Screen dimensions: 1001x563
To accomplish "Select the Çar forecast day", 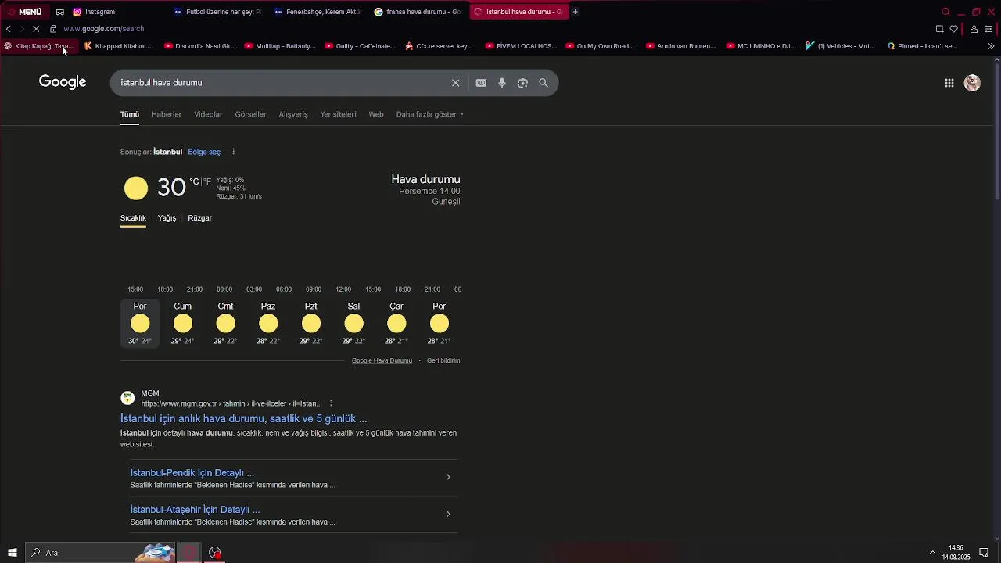I will coord(396,324).
